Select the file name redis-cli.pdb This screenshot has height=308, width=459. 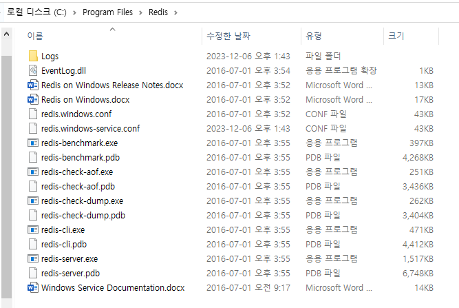pyautogui.click(x=64, y=244)
